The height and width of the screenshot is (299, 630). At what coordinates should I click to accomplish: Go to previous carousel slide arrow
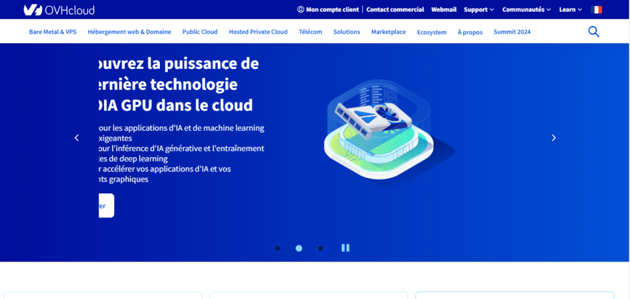[x=77, y=138]
